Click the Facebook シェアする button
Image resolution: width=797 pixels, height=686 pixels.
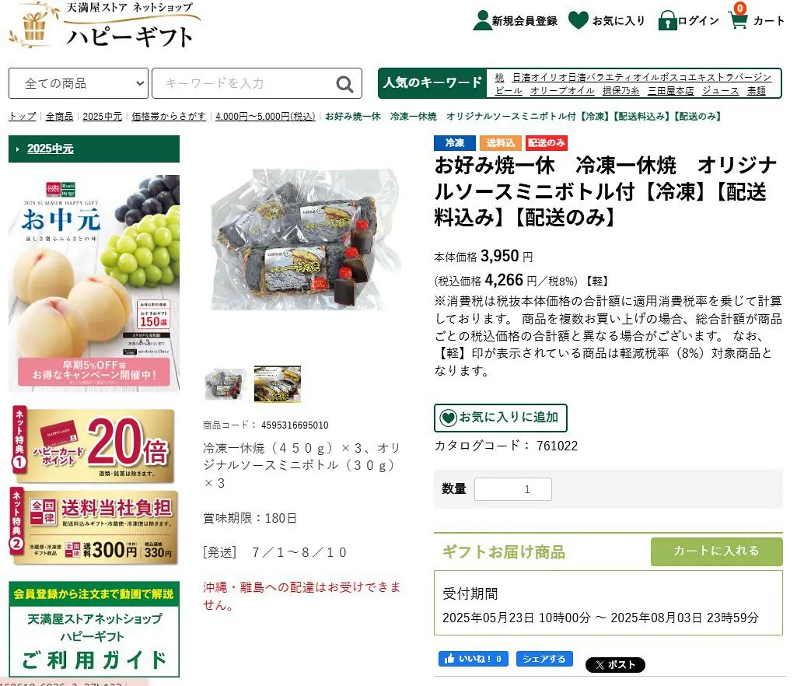(x=544, y=659)
